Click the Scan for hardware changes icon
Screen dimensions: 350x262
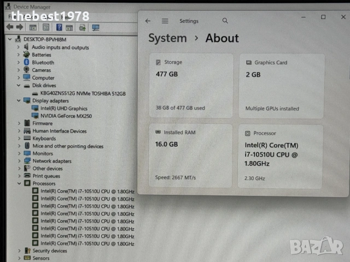(96, 27)
